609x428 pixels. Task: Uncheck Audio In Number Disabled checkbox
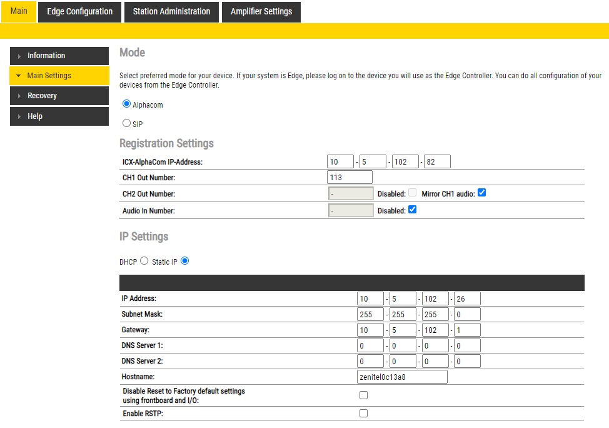[x=412, y=210]
